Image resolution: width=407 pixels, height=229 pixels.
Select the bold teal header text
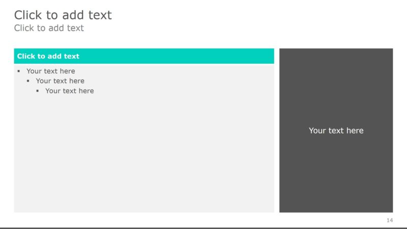coord(48,56)
